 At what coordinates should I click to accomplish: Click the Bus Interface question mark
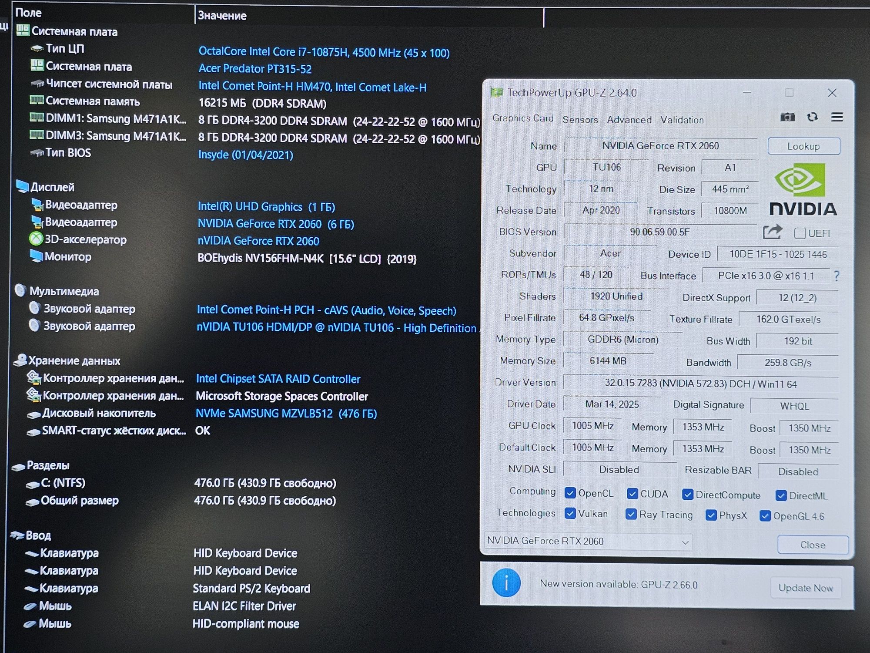pyautogui.click(x=837, y=276)
